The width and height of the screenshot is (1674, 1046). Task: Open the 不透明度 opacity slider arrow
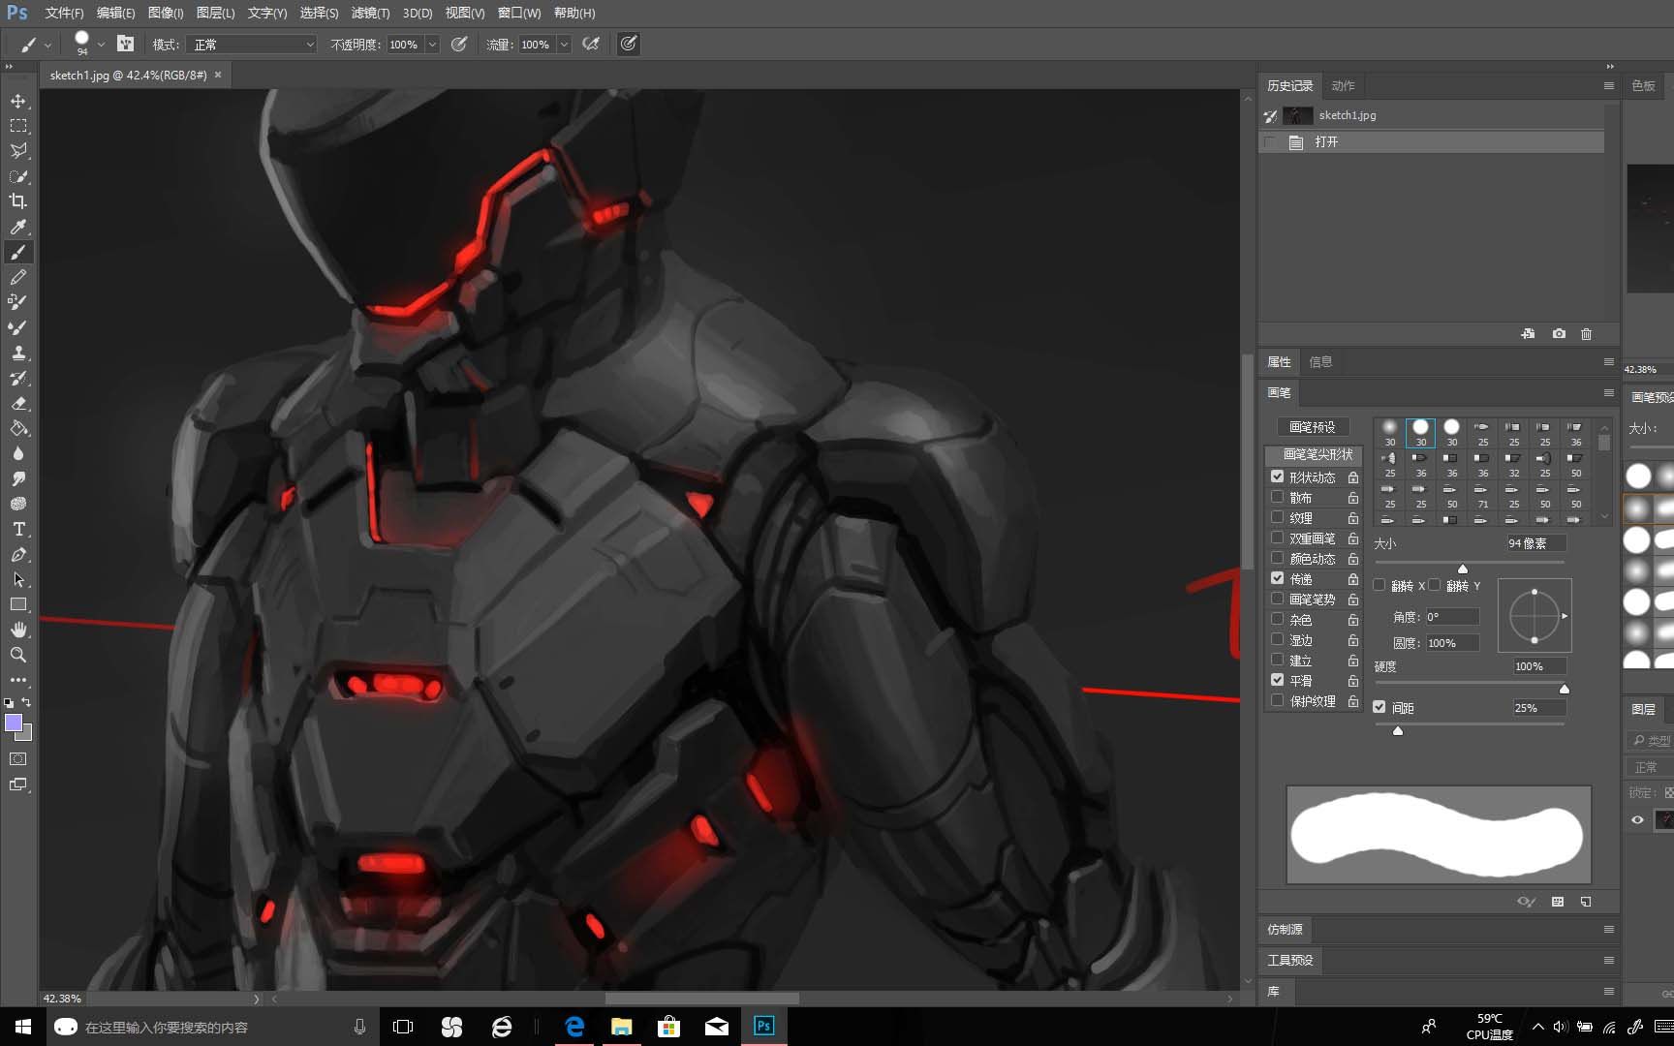point(433,45)
